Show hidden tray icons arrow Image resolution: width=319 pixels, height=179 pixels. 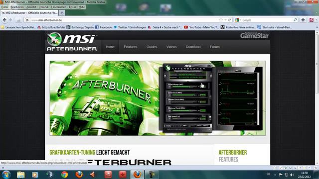275,175
